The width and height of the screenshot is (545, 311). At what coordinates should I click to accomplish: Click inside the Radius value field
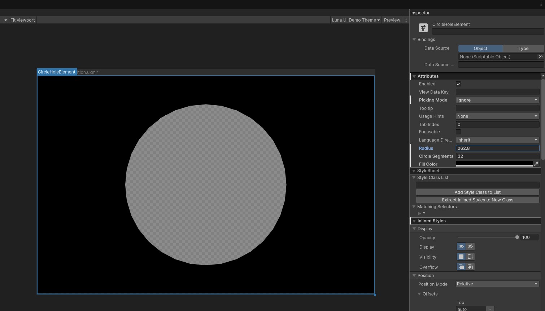pyautogui.click(x=497, y=148)
